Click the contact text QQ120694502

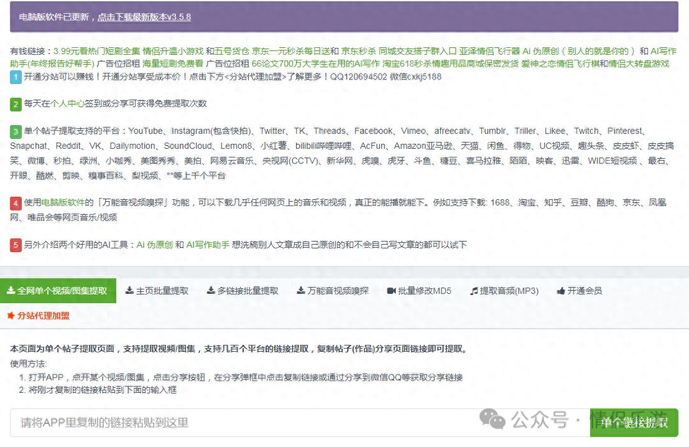point(359,77)
